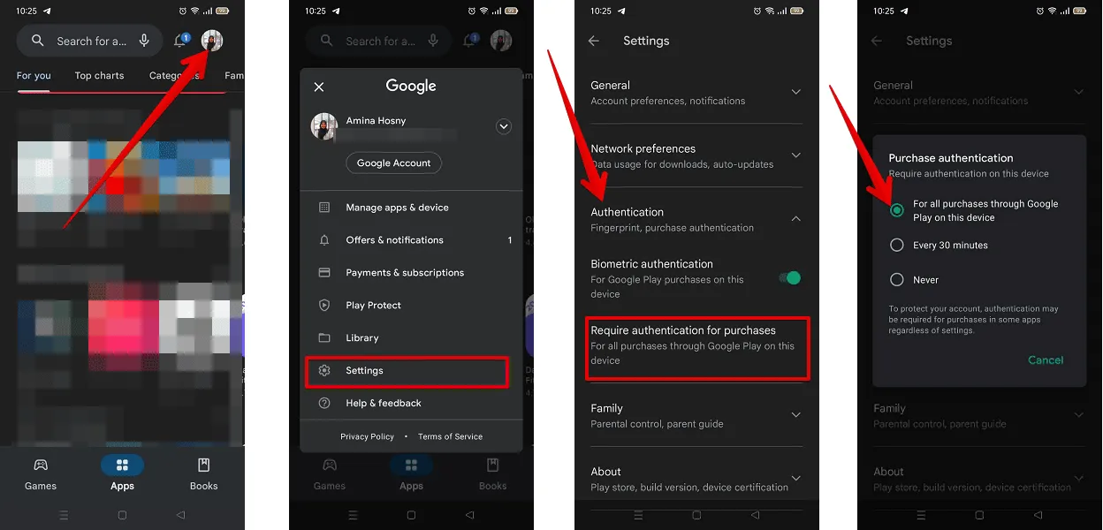Image resolution: width=1103 pixels, height=530 pixels.
Task: Expand the General settings section
Action: point(696,93)
